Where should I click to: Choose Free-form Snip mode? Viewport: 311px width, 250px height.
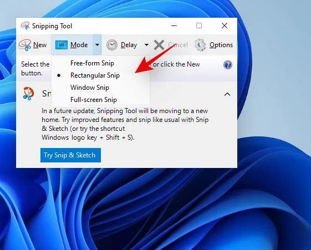point(100,63)
